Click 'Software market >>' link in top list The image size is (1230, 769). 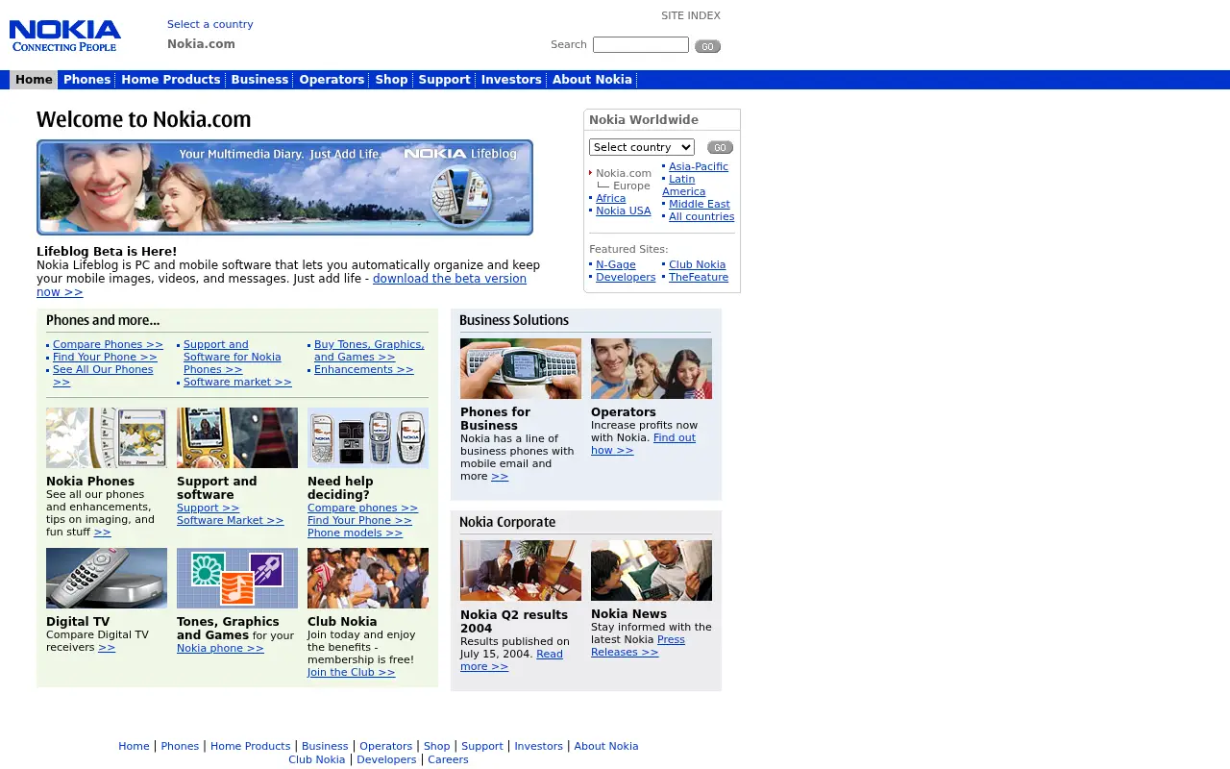pyautogui.click(x=237, y=382)
